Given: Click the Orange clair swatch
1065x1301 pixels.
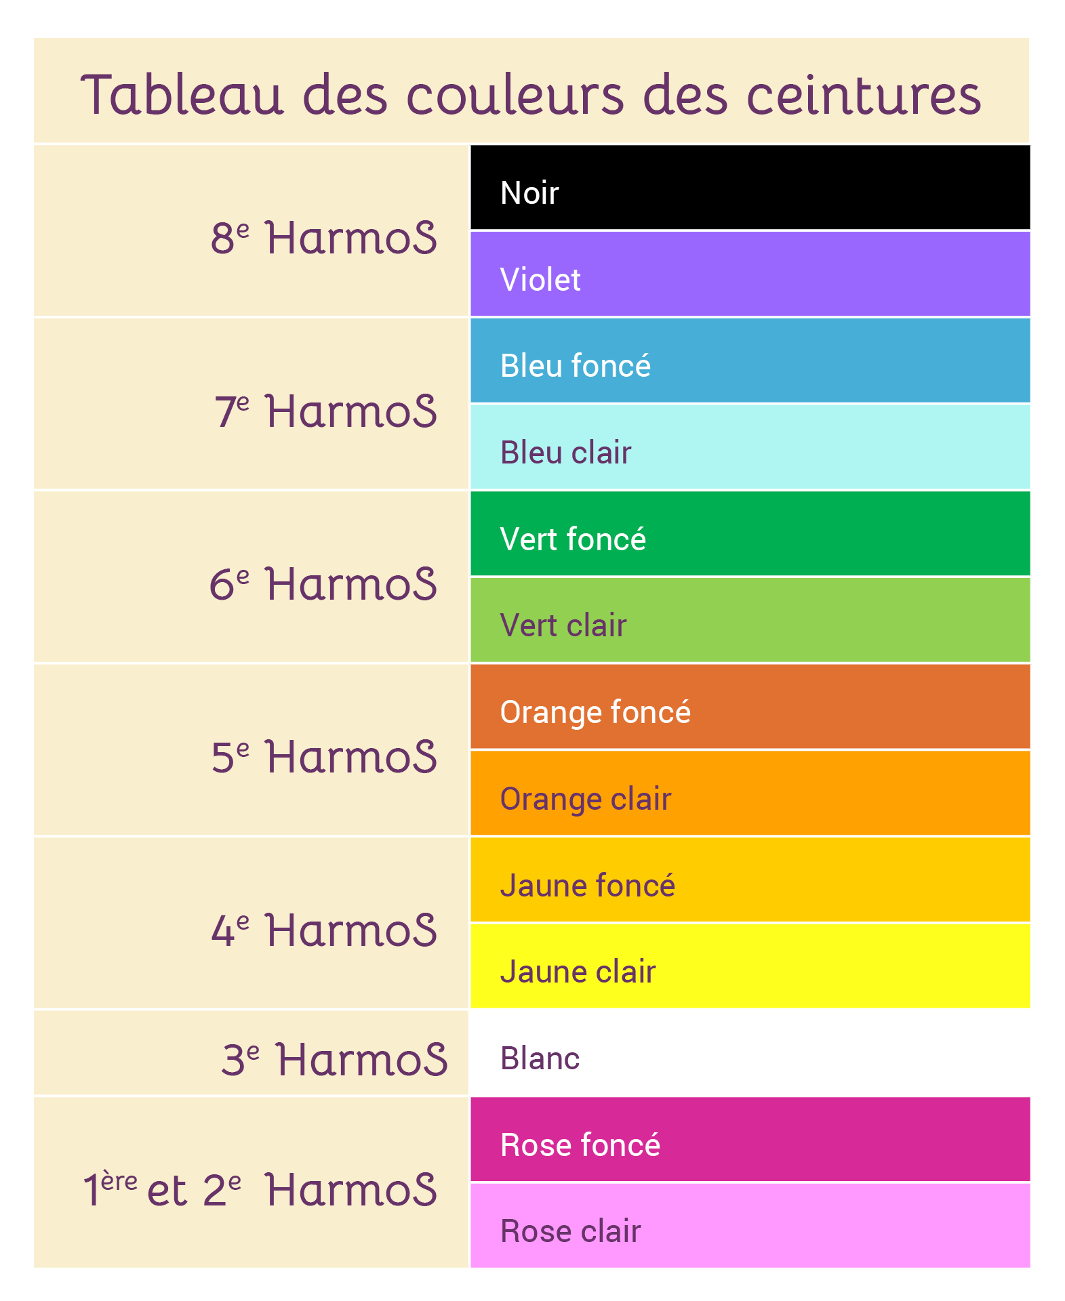Looking at the screenshot, I should pyautogui.click(x=750, y=793).
